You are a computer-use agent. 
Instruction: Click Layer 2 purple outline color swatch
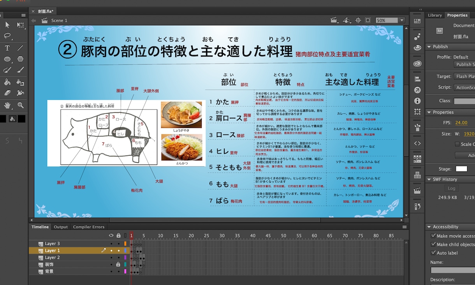click(125, 258)
